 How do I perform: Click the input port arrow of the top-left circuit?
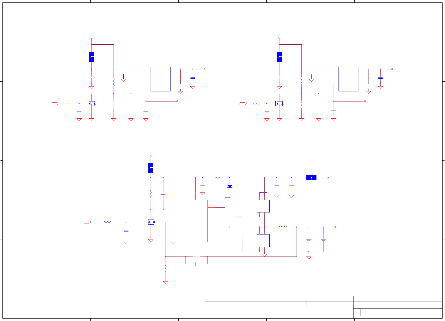(x=56, y=104)
